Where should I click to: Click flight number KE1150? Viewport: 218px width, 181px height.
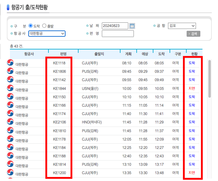(x=59, y=97)
